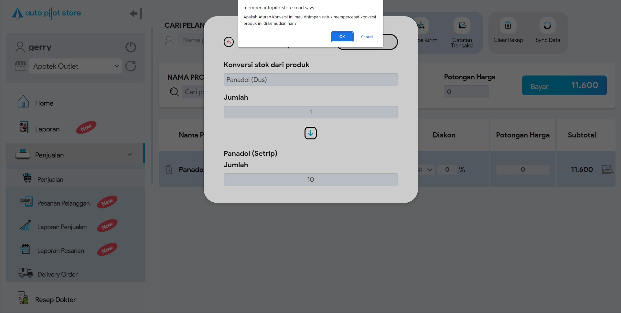Click the Sync Data icon

pos(547,26)
